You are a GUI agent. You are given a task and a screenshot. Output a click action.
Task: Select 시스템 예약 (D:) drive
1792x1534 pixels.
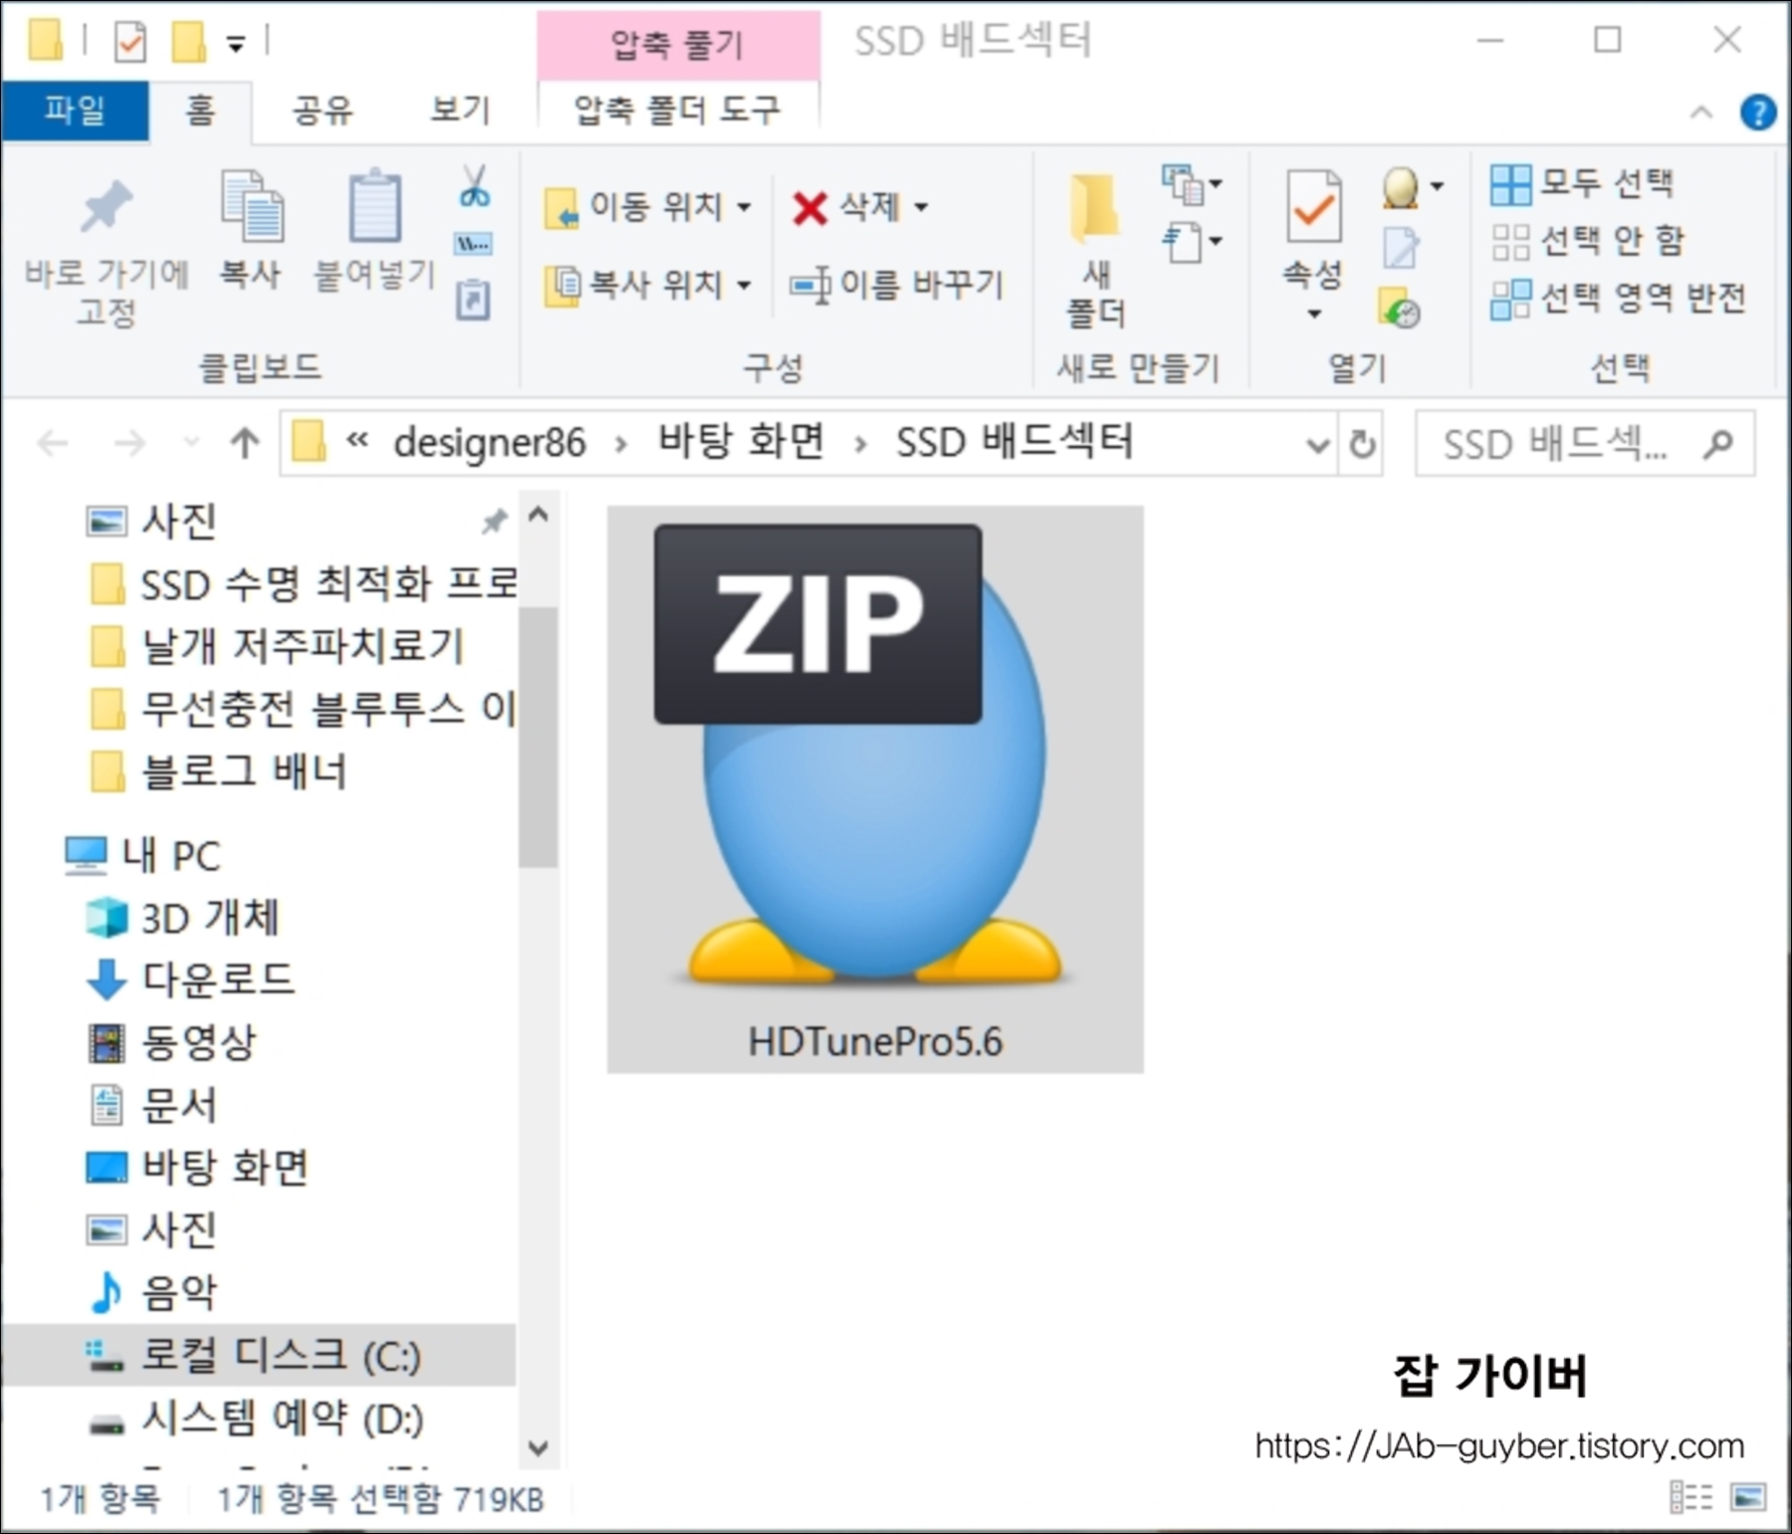[x=256, y=1418]
